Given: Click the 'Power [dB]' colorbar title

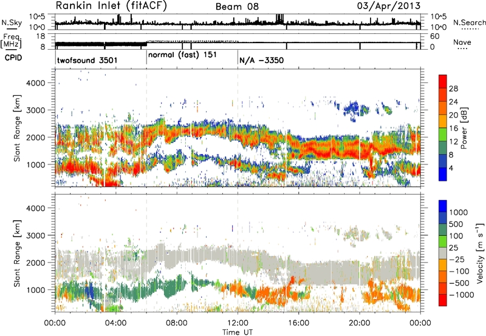Looking at the screenshot, I should pyautogui.click(x=464, y=128).
